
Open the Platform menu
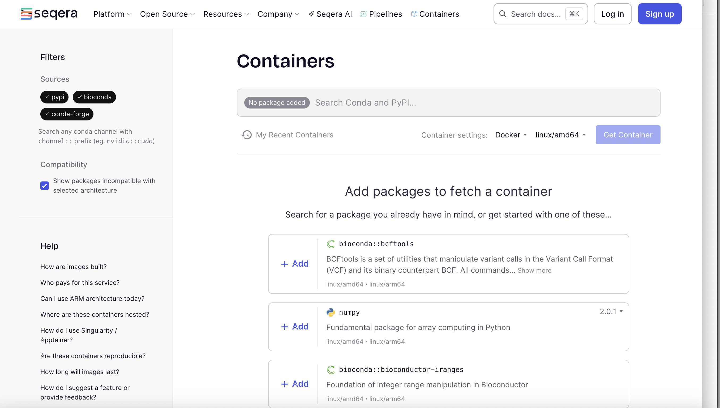pyautogui.click(x=112, y=14)
